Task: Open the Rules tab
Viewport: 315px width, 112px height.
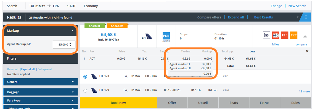Action: pos(295,103)
